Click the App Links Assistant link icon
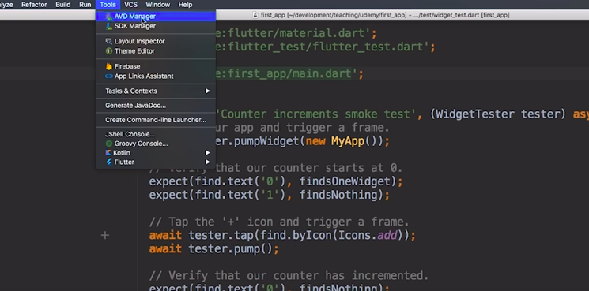Screen dimensions: 589x291 tap(108, 76)
